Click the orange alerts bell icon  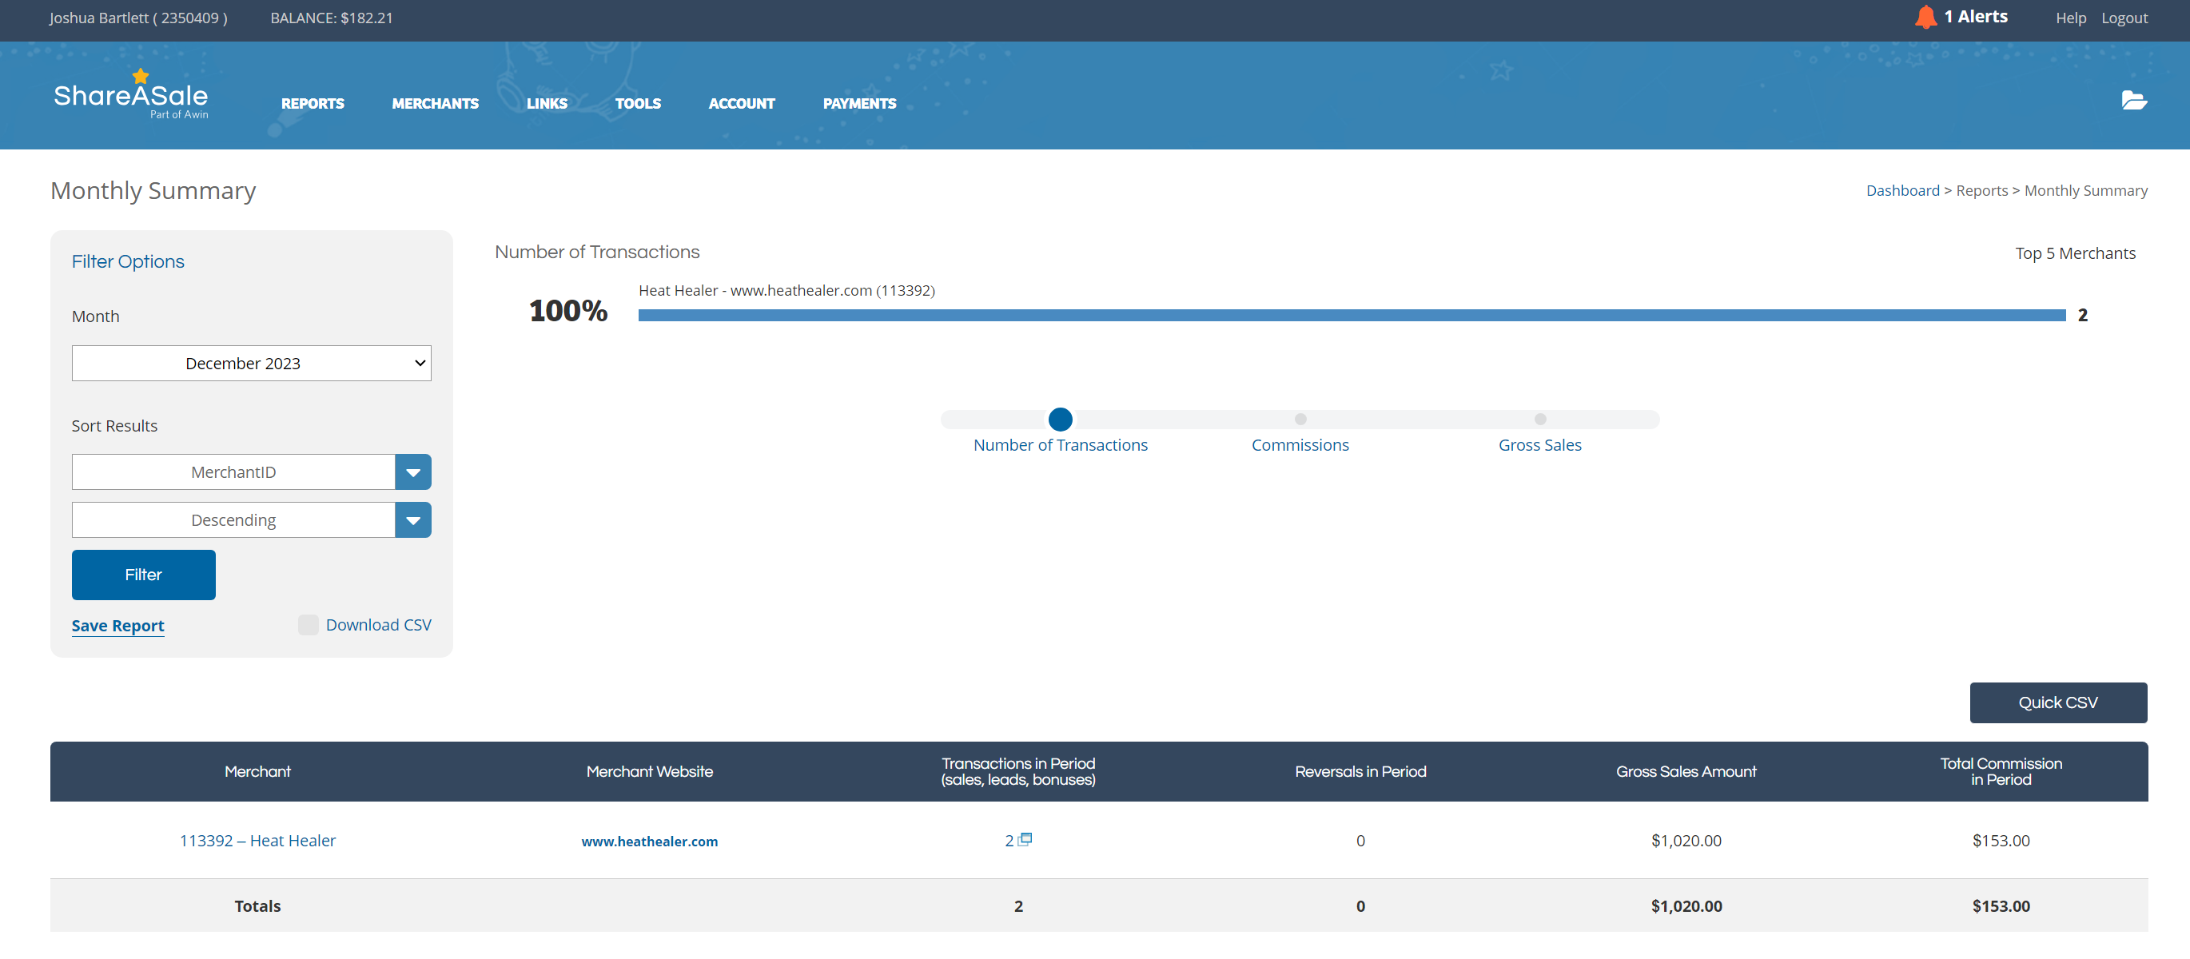(1925, 17)
